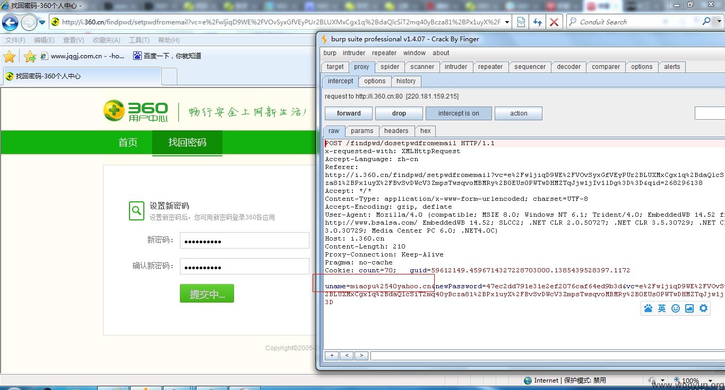
Task: Toggle the 'intercept is on' button
Action: click(459, 113)
